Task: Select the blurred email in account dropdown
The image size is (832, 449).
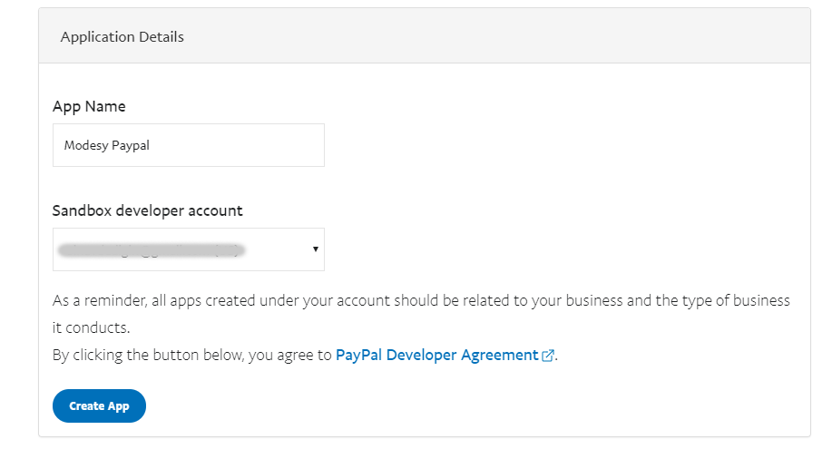Action: pos(152,249)
